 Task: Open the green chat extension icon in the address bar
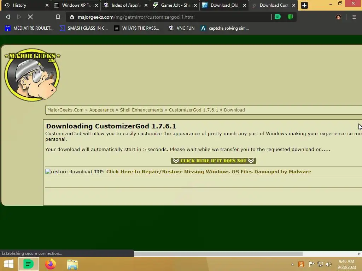278,17
